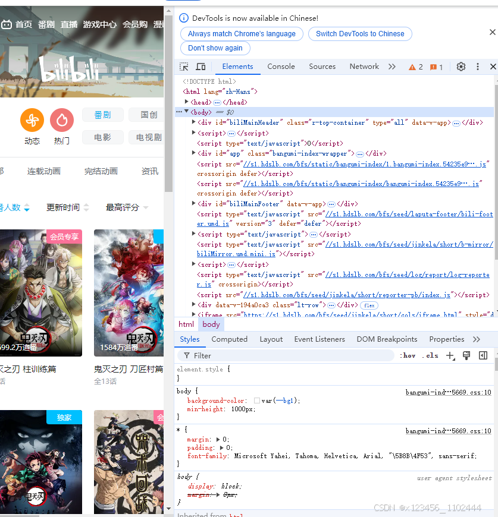
Task: Open the reporter-pb/index.js link
Action: coord(346,295)
